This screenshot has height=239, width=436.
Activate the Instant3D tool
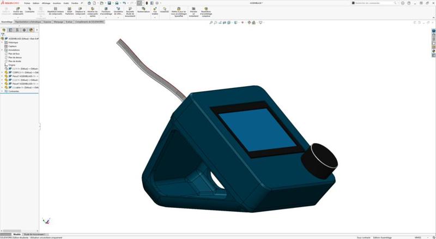point(165,10)
